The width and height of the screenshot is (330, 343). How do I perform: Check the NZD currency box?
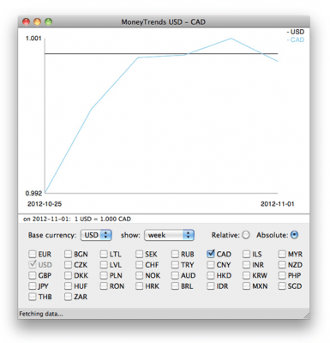[282, 265]
